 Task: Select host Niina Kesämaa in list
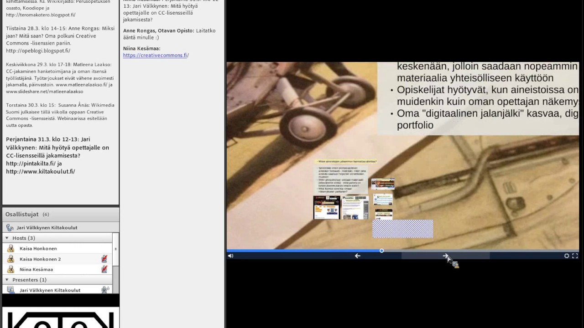57,269
